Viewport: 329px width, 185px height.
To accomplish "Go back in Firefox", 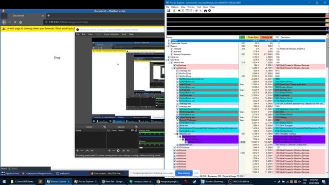I will point(4,22).
